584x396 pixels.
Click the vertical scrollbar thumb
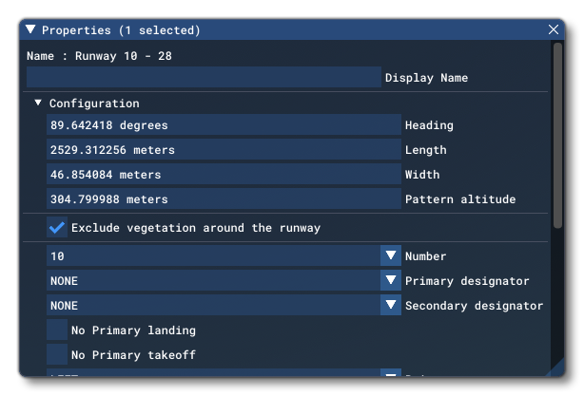point(557,136)
